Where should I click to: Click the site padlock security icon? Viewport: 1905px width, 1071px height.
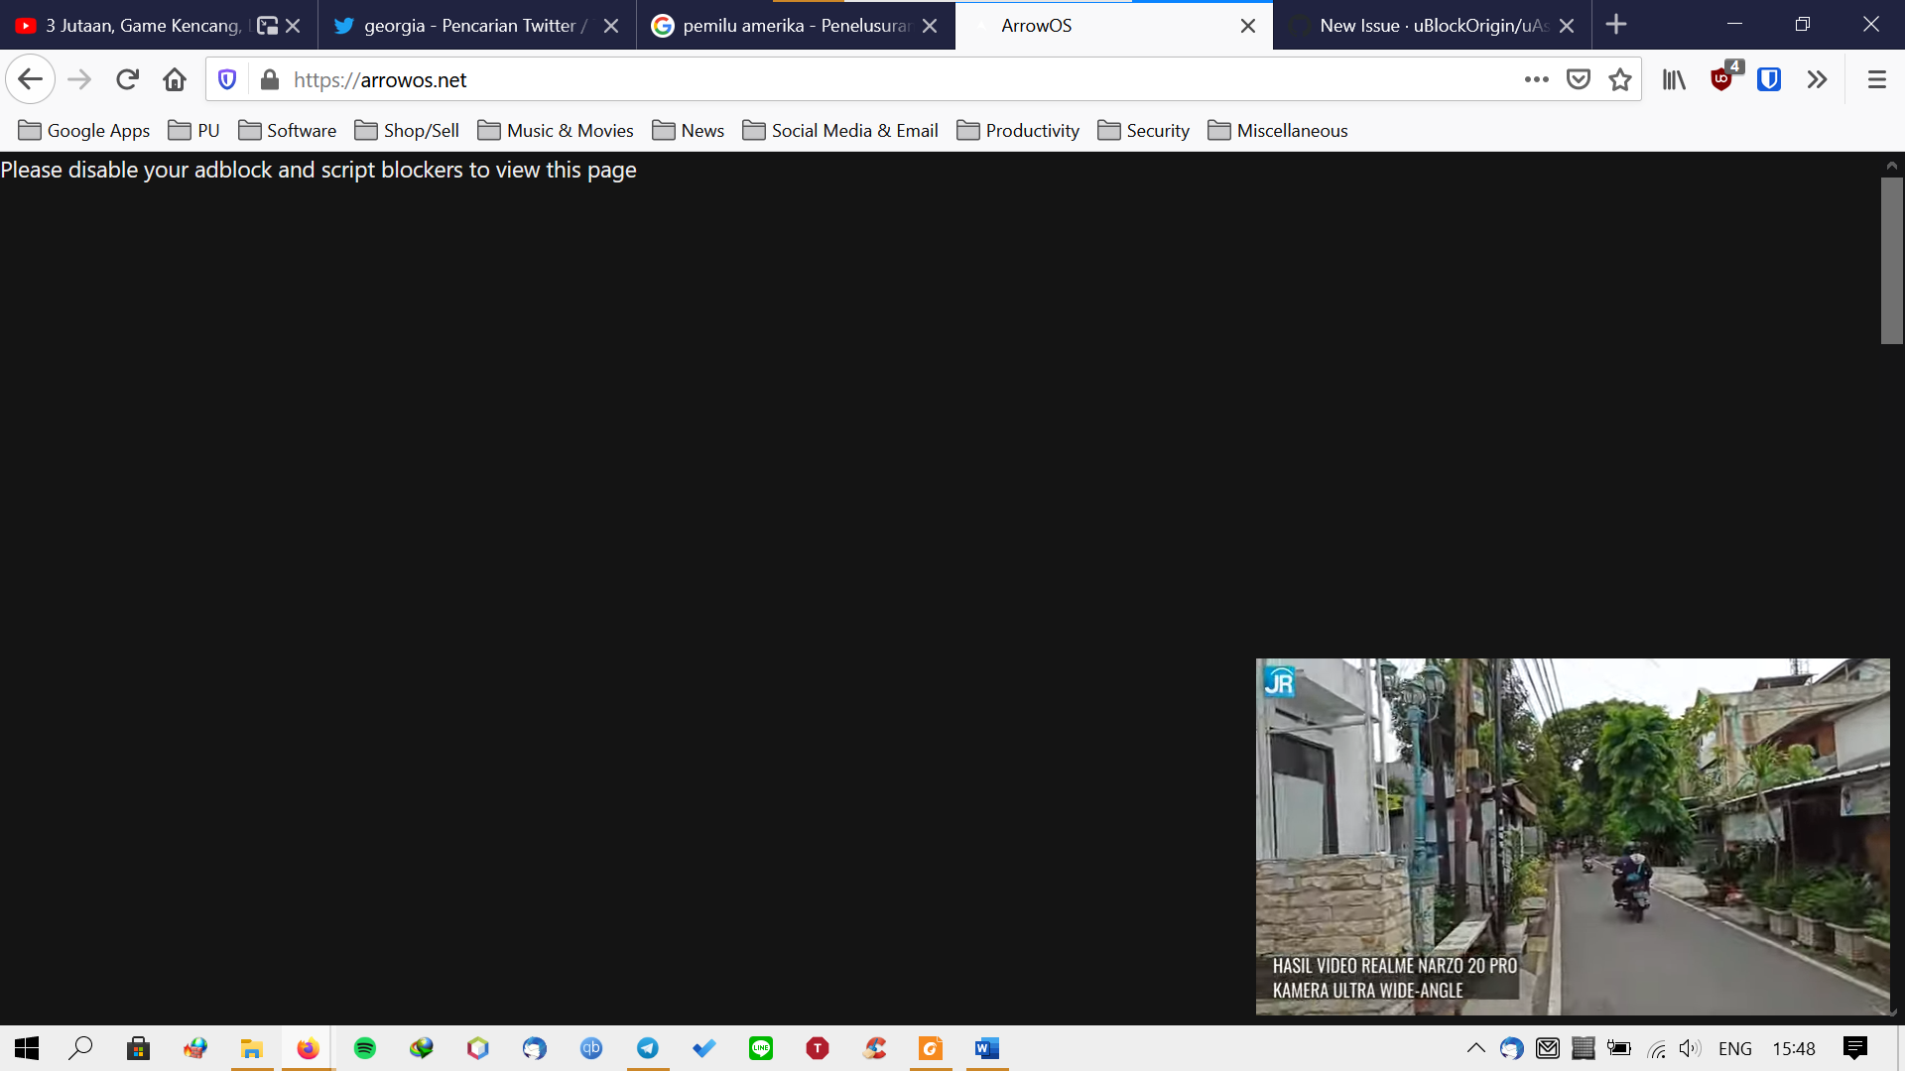point(268,79)
